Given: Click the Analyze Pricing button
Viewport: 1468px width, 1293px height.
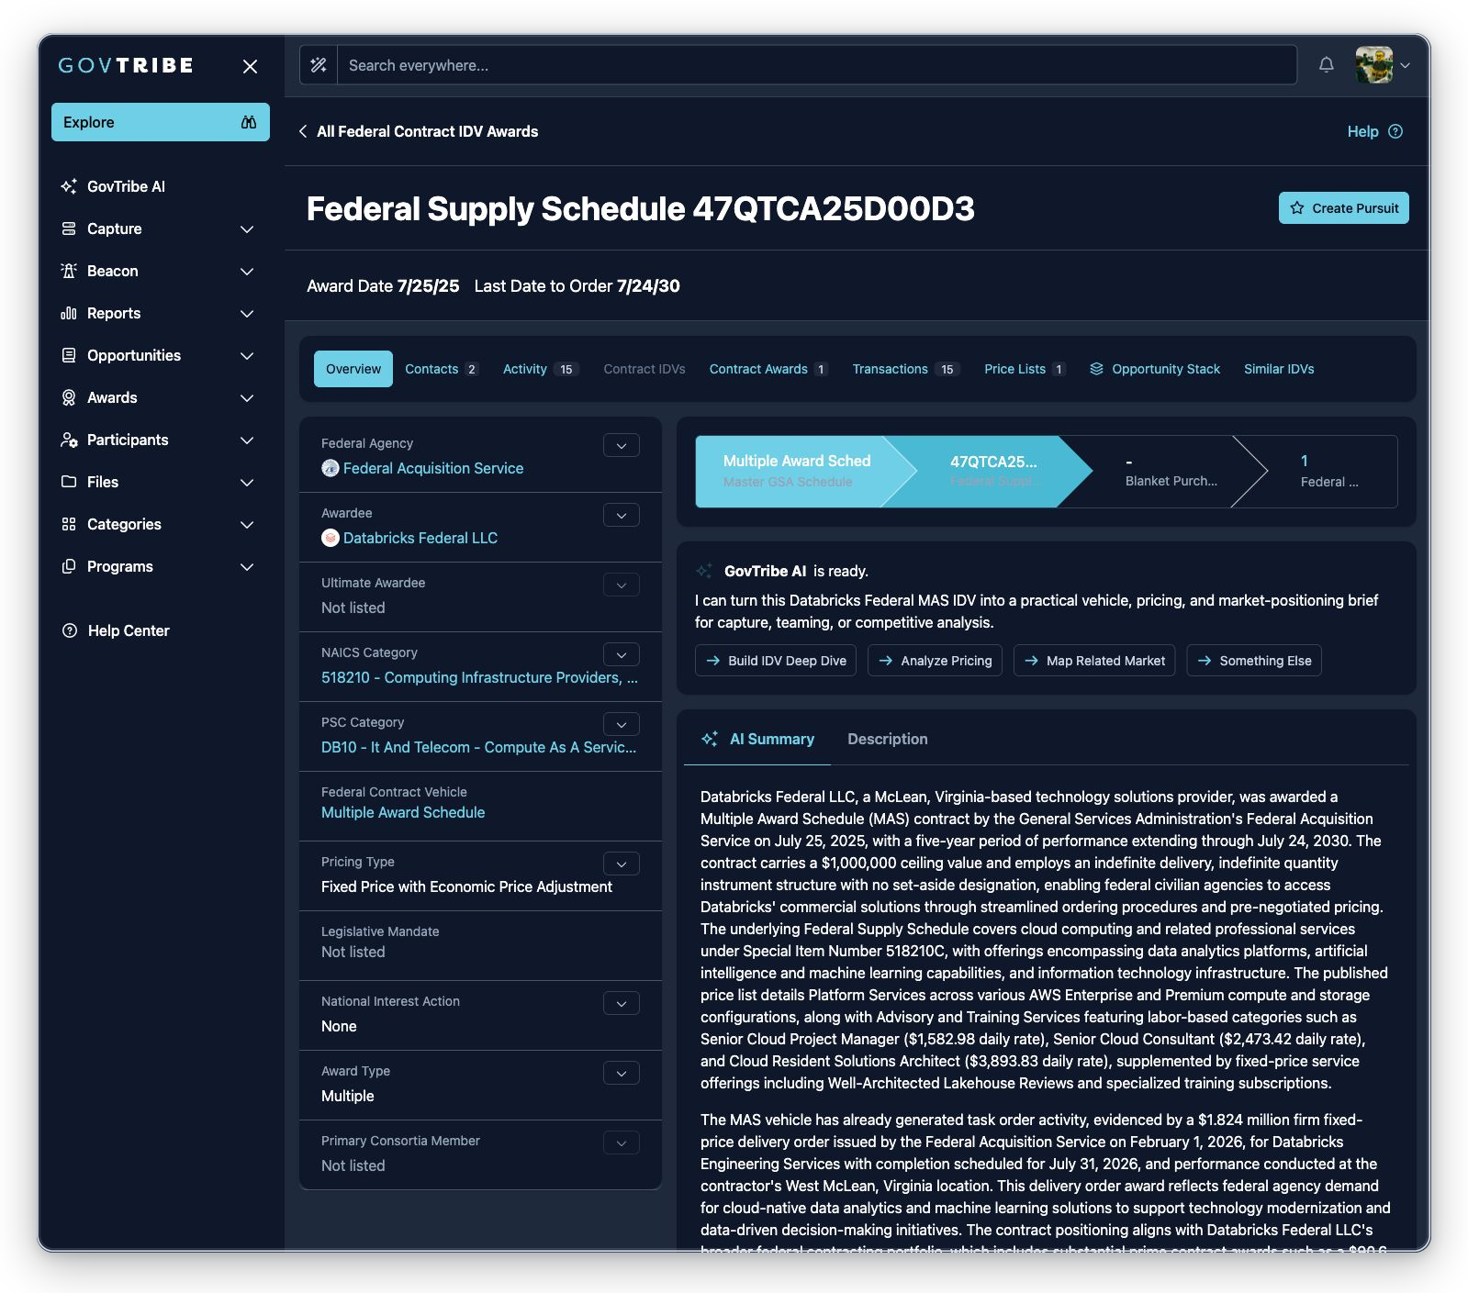Looking at the screenshot, I should coord(935,661).
